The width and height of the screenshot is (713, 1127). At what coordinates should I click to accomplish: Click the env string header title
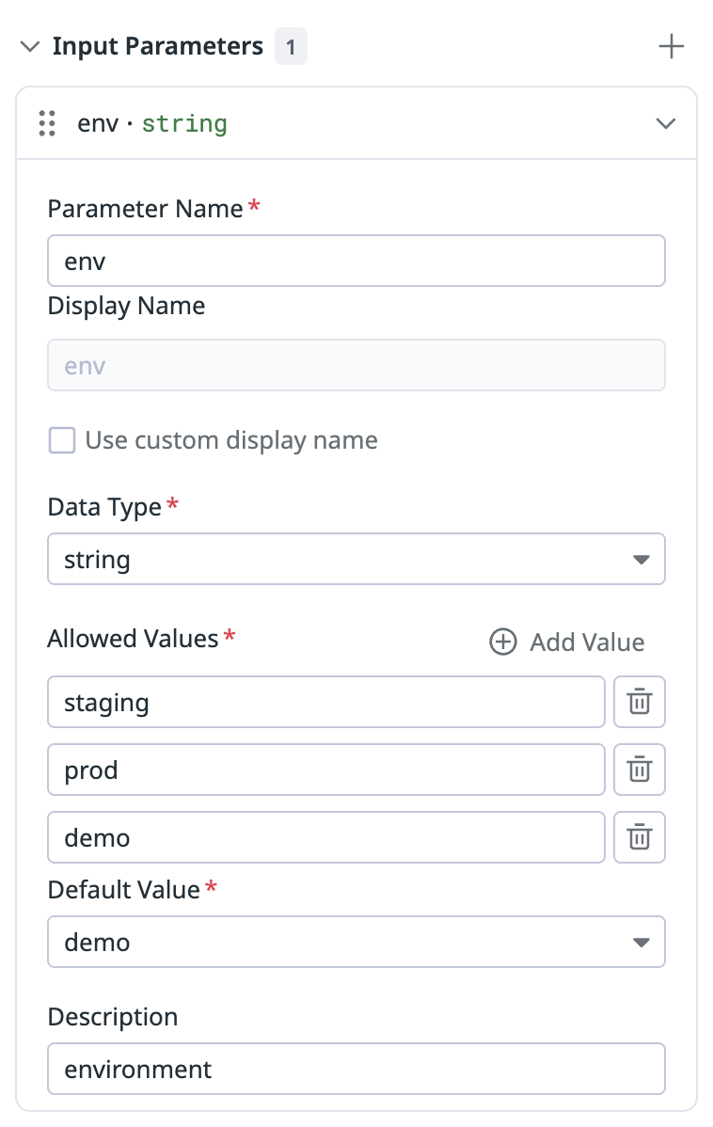point(152,123)
